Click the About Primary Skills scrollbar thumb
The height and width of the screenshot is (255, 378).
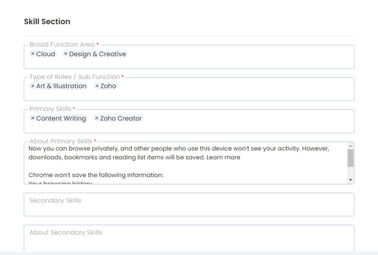351,158
